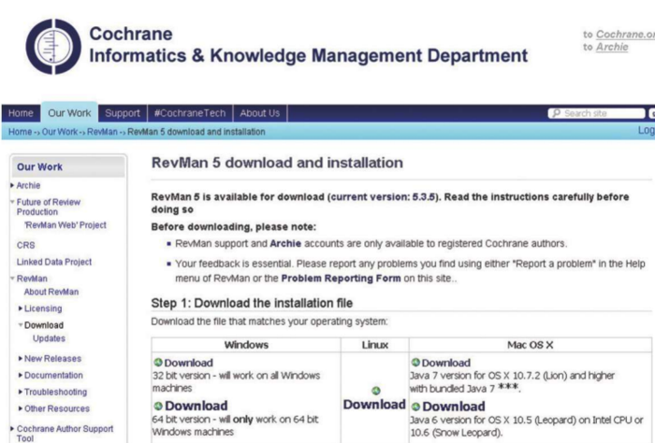
Task: Follow the Archie link at top right
Action: 612,47
